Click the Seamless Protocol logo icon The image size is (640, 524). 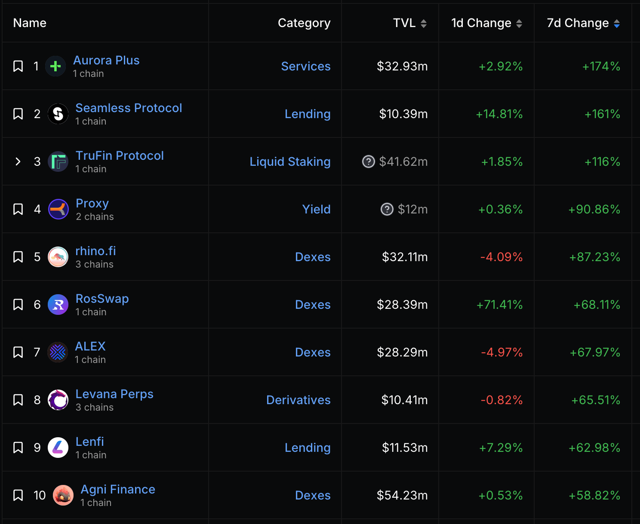[58, 114]
